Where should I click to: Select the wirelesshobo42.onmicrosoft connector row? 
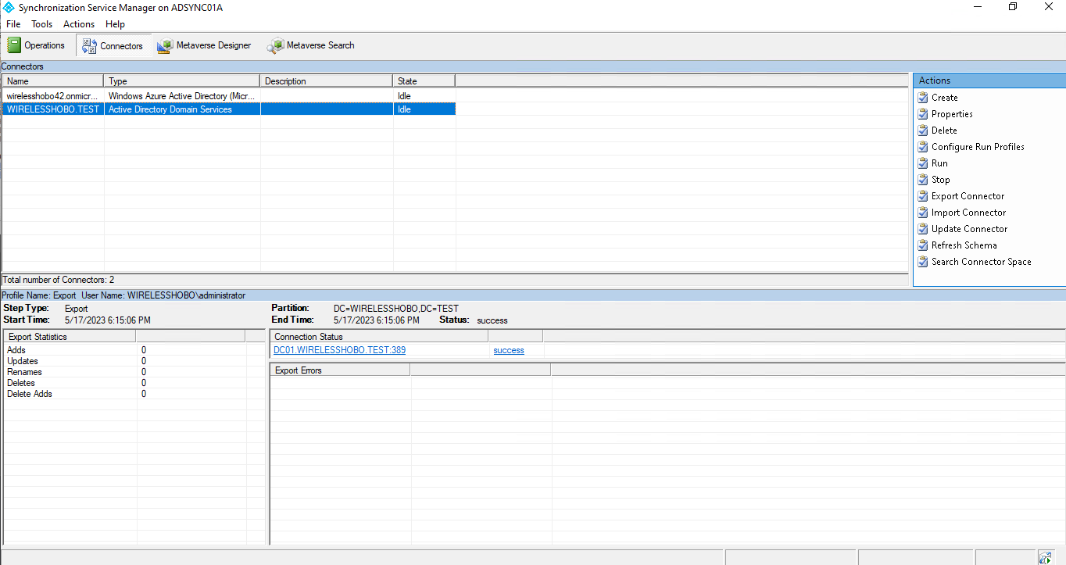(x=52, y=96)
